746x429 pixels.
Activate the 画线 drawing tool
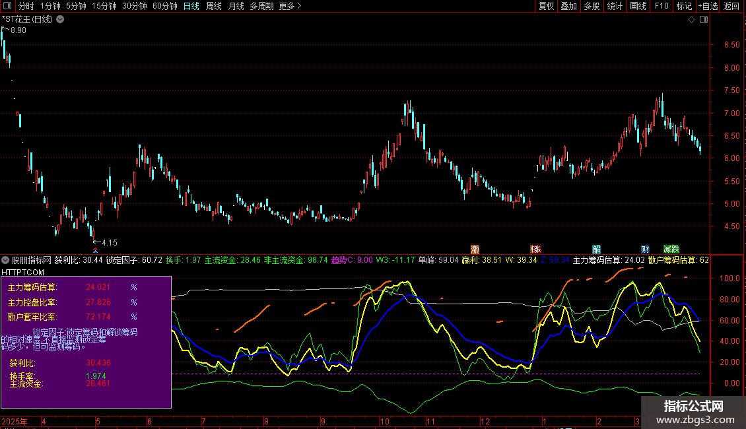(x=638, y=6)
